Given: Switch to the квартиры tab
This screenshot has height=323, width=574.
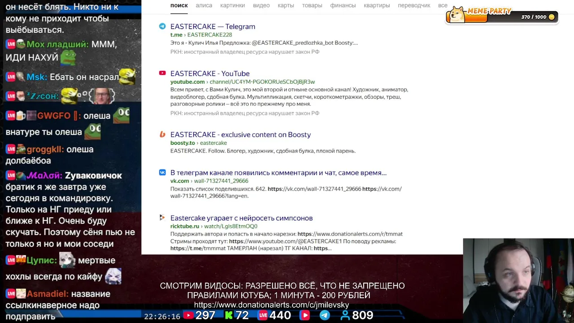Looking at the screenshot, I should pos(377,5).
